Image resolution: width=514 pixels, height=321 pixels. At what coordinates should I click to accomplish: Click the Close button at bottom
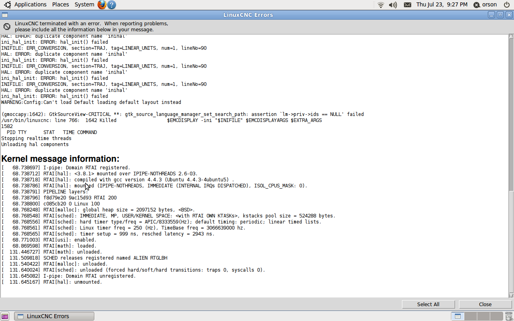click(x=485, y=304)
